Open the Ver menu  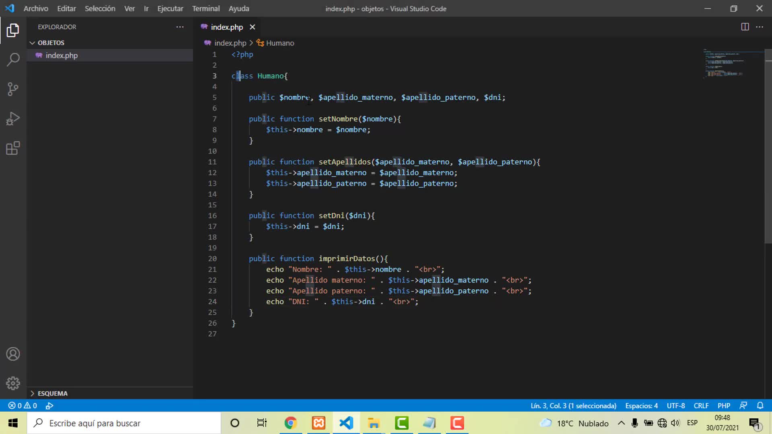pos(129,8)
